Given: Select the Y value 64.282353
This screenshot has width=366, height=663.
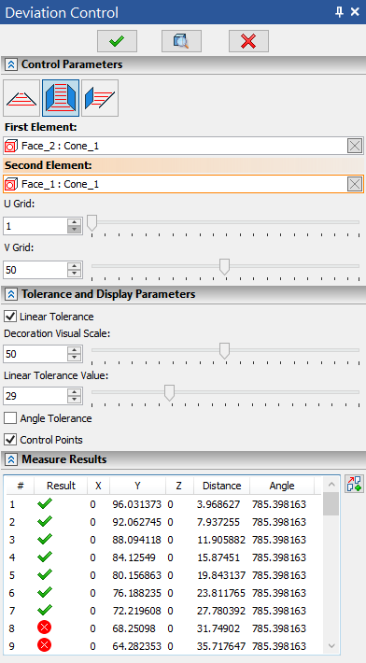Looking at the screenshot, I should point(137,646).
